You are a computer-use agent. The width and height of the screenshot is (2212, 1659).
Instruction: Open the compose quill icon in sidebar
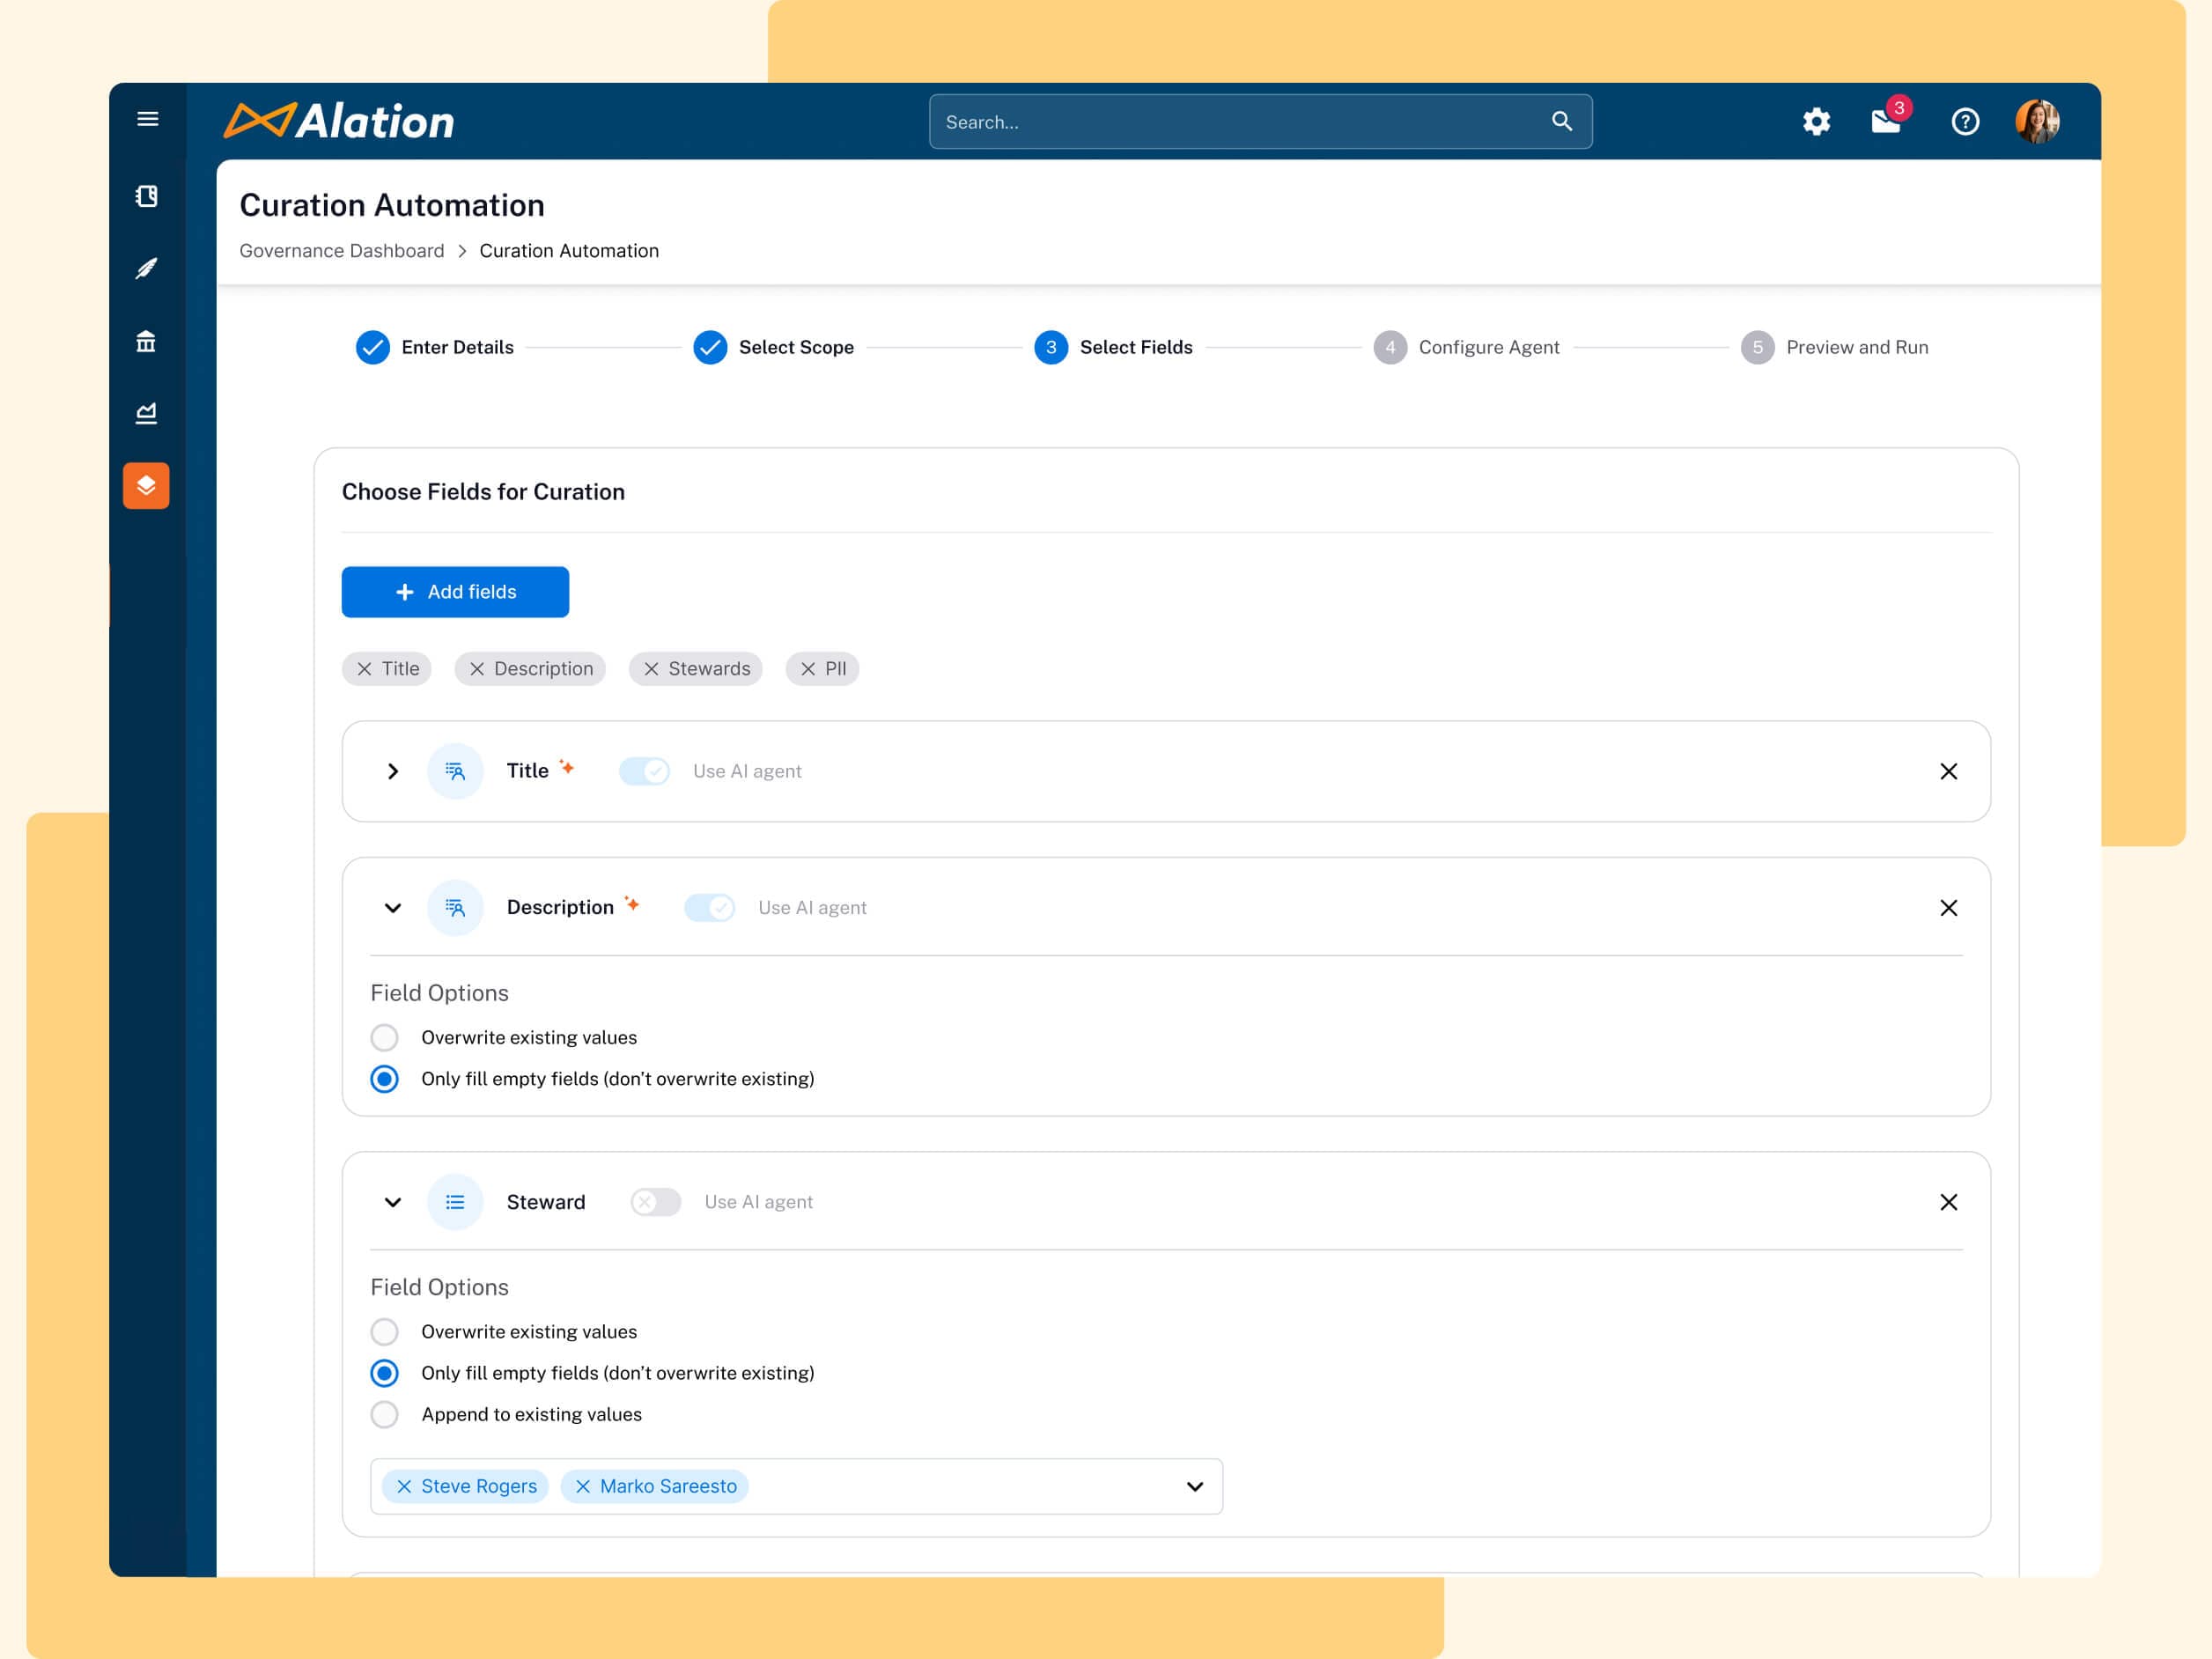pos(146,269)
